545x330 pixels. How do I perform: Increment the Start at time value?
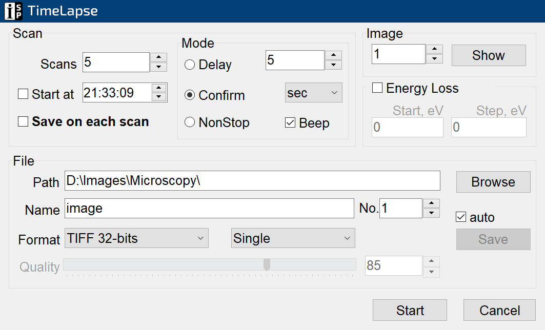click(x=159, y=88)
